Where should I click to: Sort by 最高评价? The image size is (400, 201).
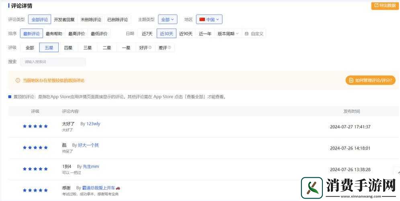click(x=76, y=33)
